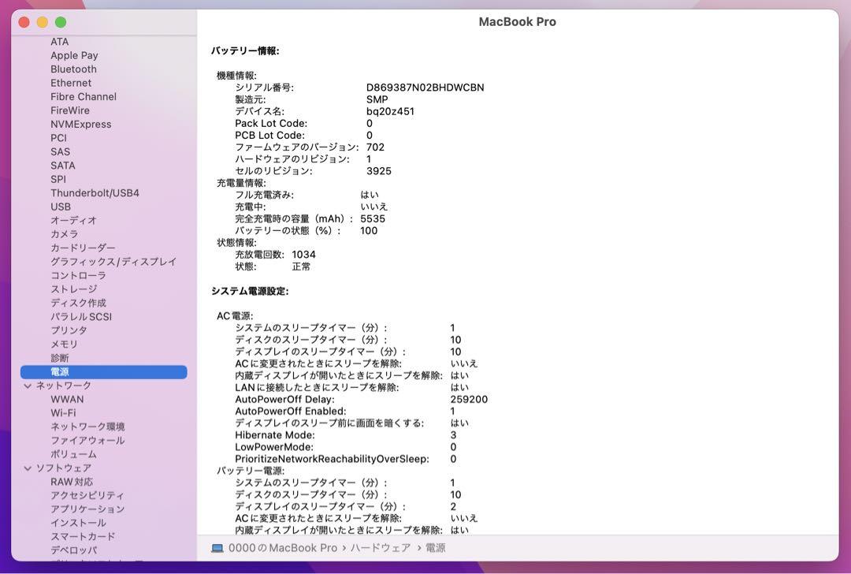
Task: Click ハードウェア in the path bar
Action: (381, 548)
